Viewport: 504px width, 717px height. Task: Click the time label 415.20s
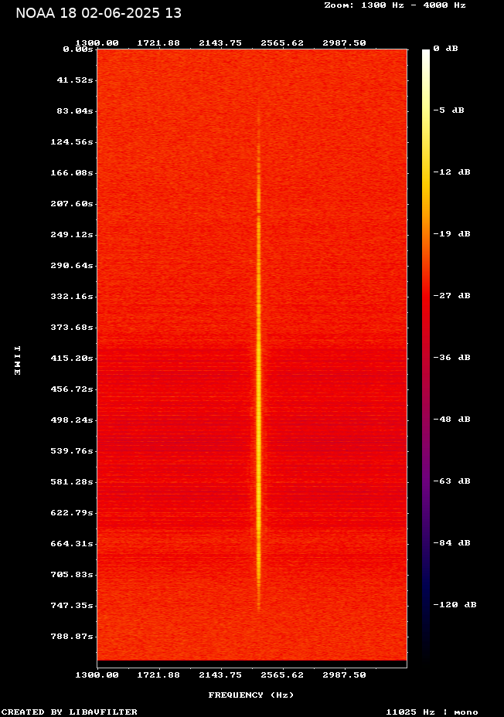[72, 358]
